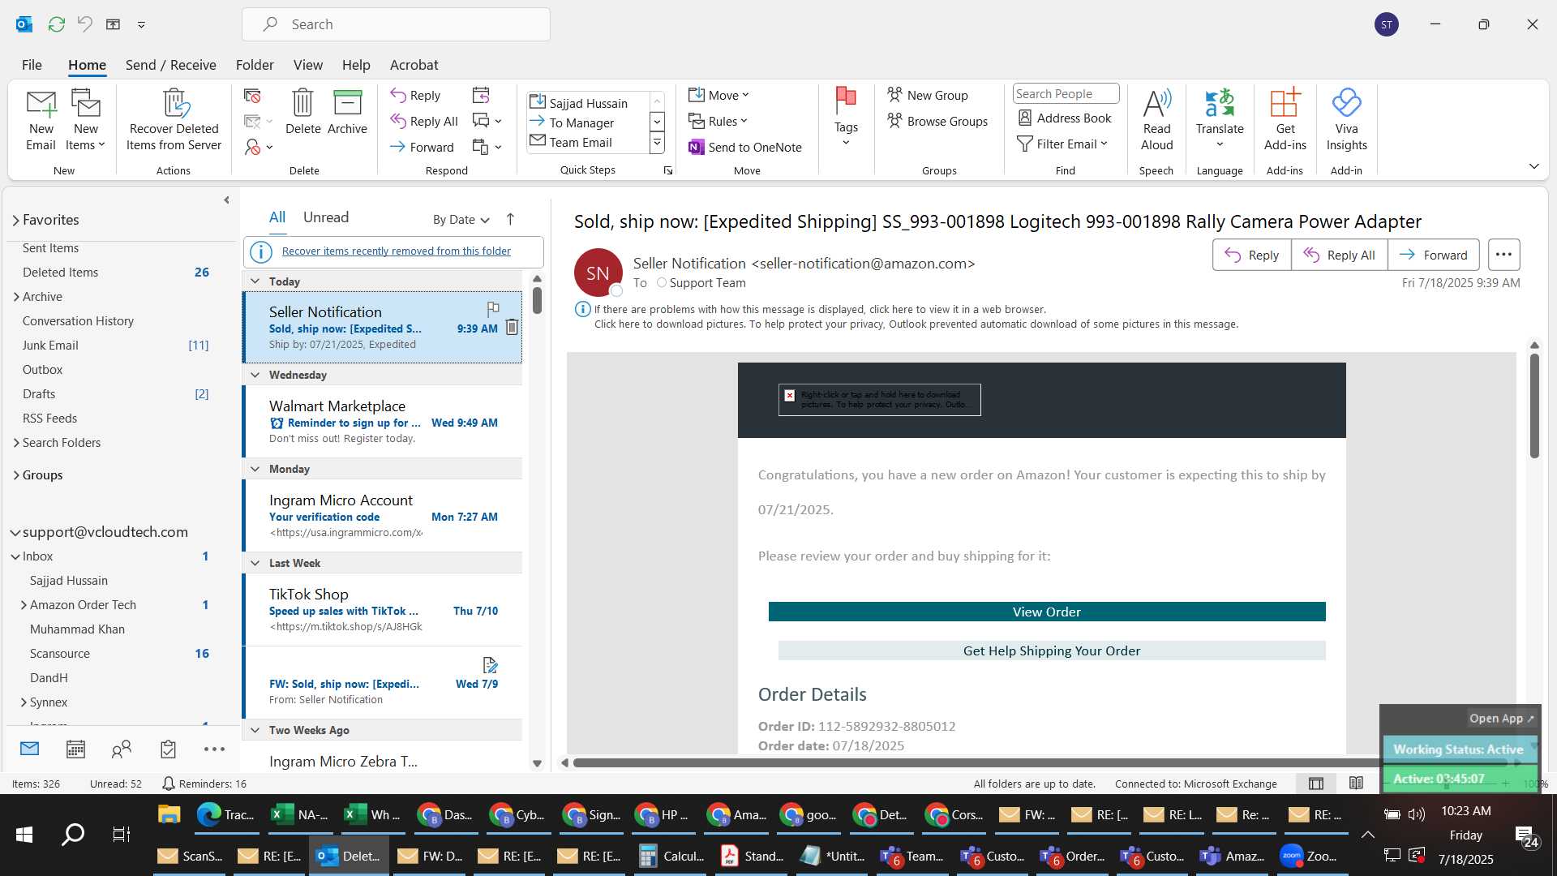Click the Send/Receive All Folders sync icon
Screen dimensions: 1557x876
click(56, 24)
